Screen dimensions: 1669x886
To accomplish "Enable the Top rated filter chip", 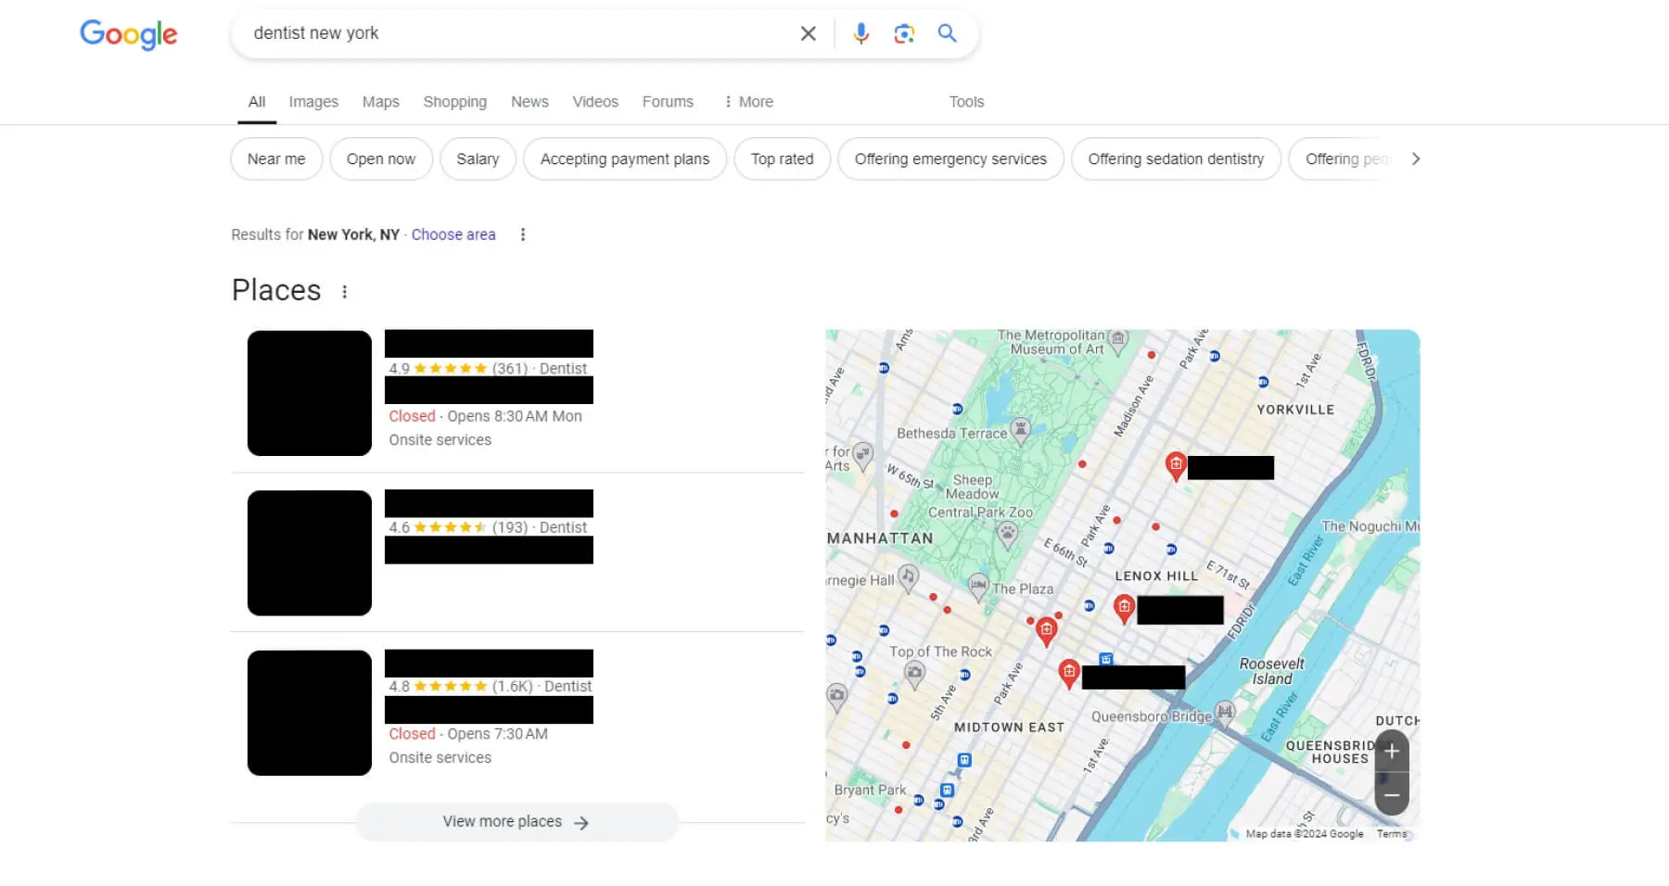I will 782,159.
